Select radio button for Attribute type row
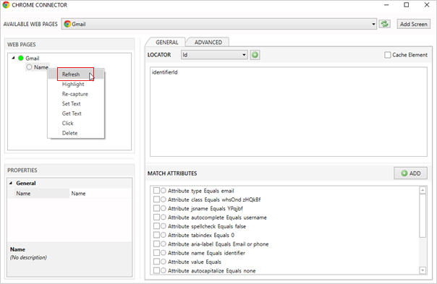Screen dimensions: 437x284 [x=164, y=191]
